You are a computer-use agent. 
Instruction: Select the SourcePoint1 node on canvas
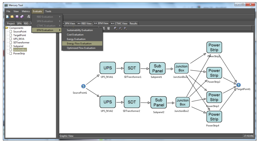tap(83, 86)
